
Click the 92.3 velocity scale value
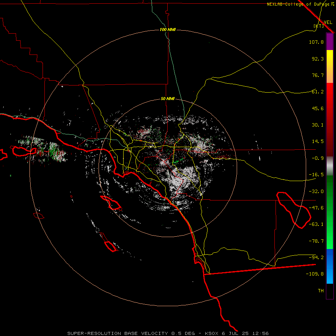[x=318, y=59]
